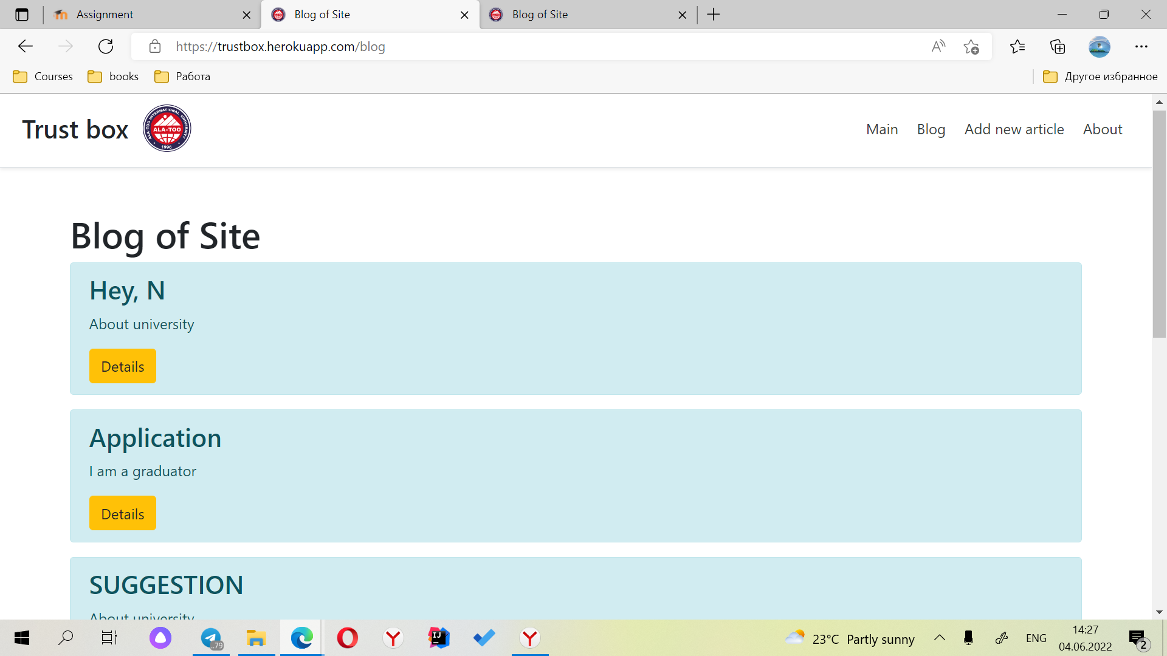This screenshot has width=1167, height=656.
Task: Add this page to favorites with the star
Action: [x=971, y=46]
